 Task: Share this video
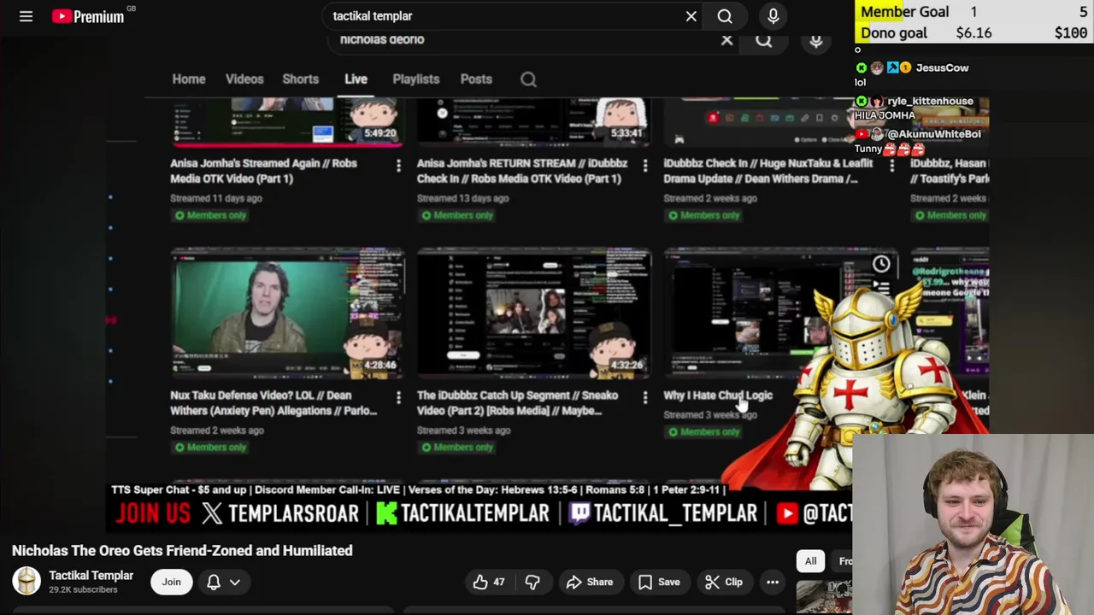590,582
